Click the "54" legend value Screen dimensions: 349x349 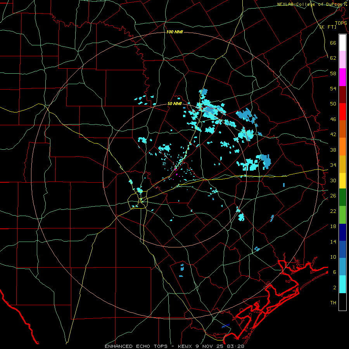pos(333,88)
